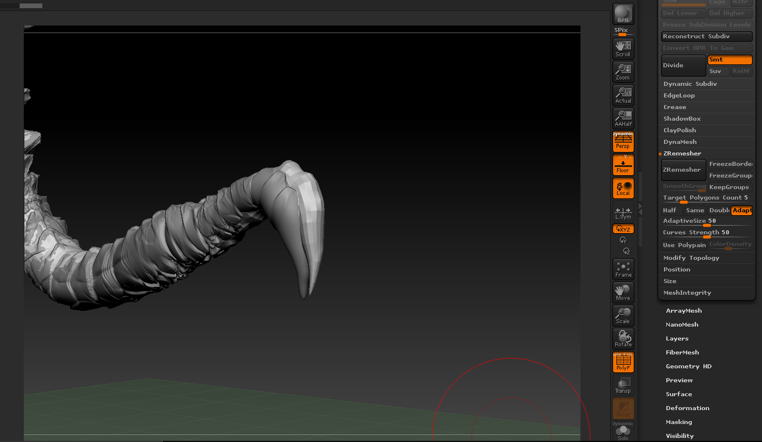Click the Divide button
The height and width of the screenshot is (442, 762).
[x=684, y=66]
